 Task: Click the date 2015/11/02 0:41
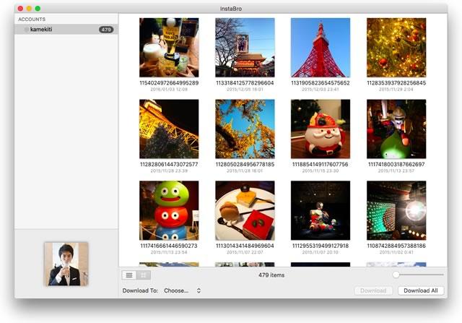(396, 252)
